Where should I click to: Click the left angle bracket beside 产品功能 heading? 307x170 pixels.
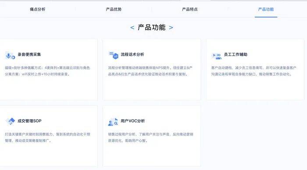click(x=132, y=28)
